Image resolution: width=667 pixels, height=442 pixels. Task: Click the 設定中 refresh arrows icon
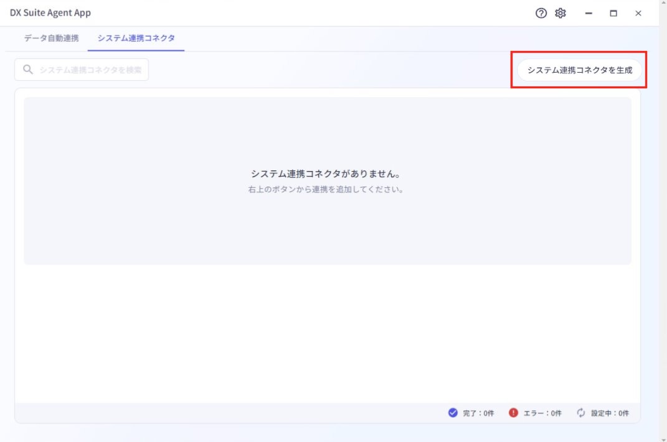point(580,413)
